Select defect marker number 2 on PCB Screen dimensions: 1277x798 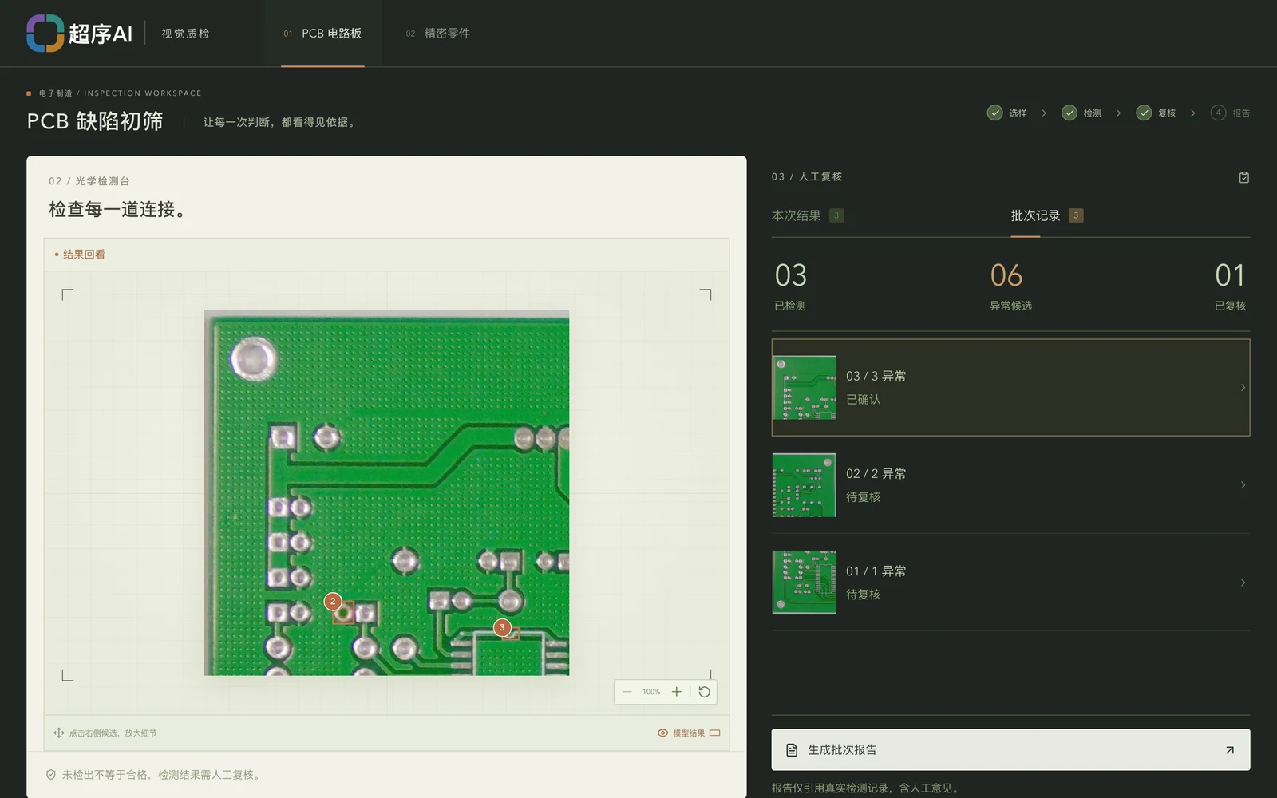pyautogui.click(x=333, y=602)
